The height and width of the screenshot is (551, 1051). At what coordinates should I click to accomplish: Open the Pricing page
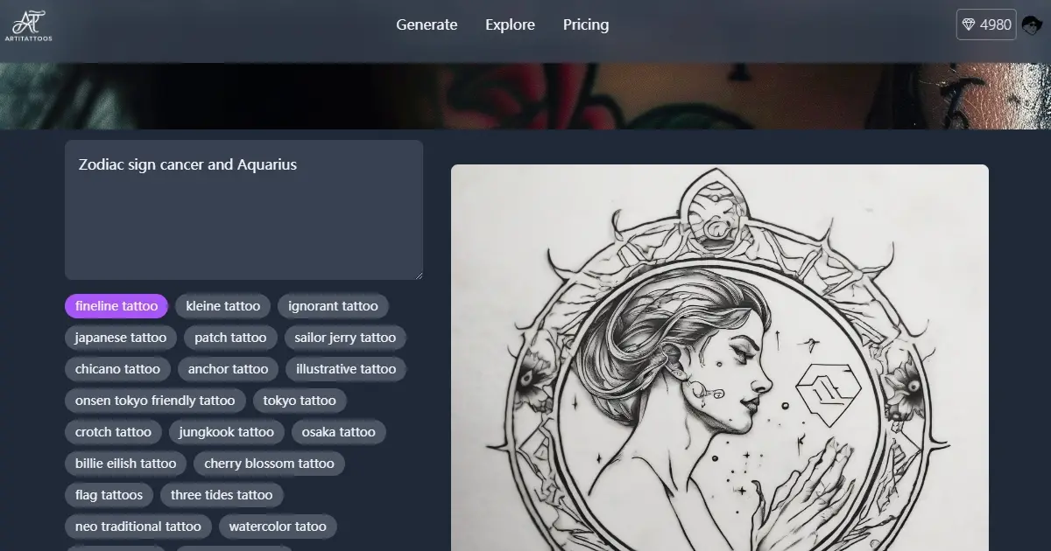coord(586,24)
